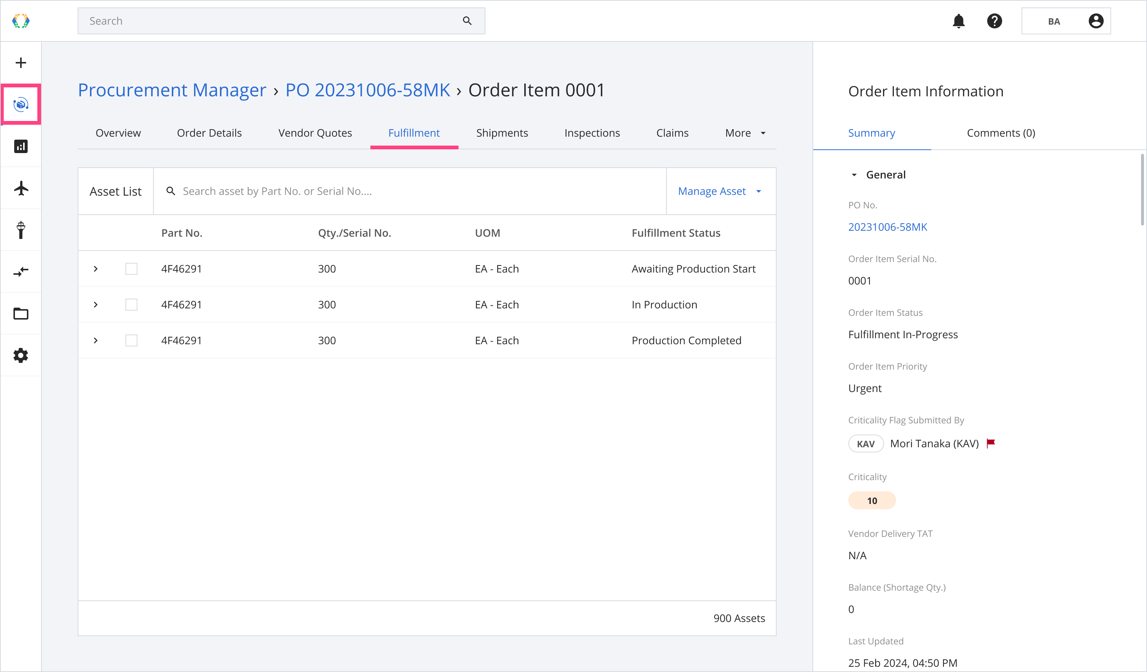Click the Production Completed status cell
The height and width of the screenshot is (672, 1147).
pos(686,341)
